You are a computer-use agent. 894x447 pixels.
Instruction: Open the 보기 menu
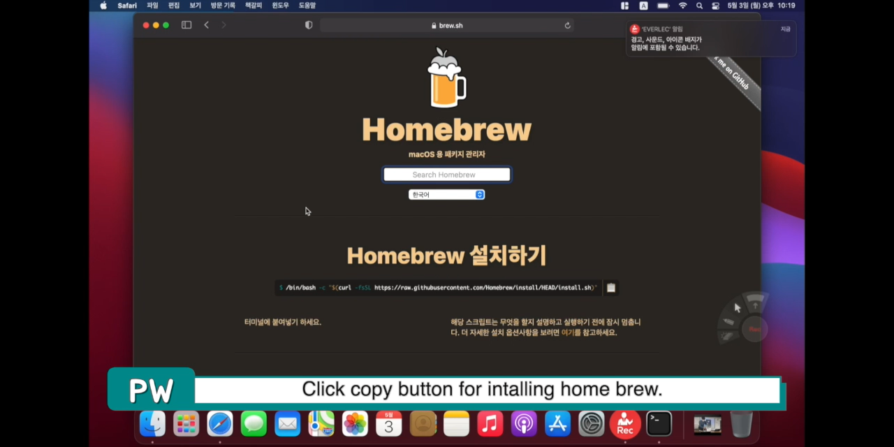click(196, 6)
